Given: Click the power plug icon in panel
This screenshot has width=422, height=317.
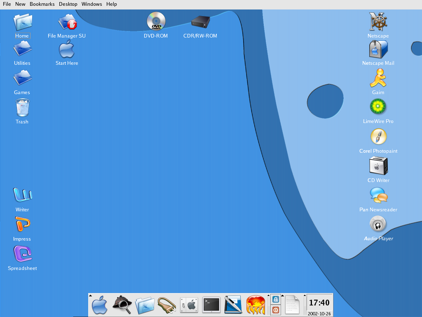Looking at the screenshot, I should (167, 305).
